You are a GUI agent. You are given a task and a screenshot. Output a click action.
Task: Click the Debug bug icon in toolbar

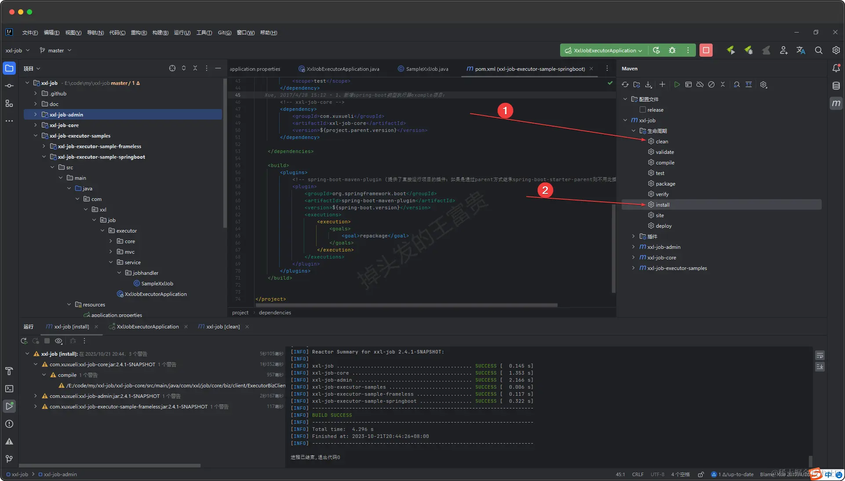[672, 50]
